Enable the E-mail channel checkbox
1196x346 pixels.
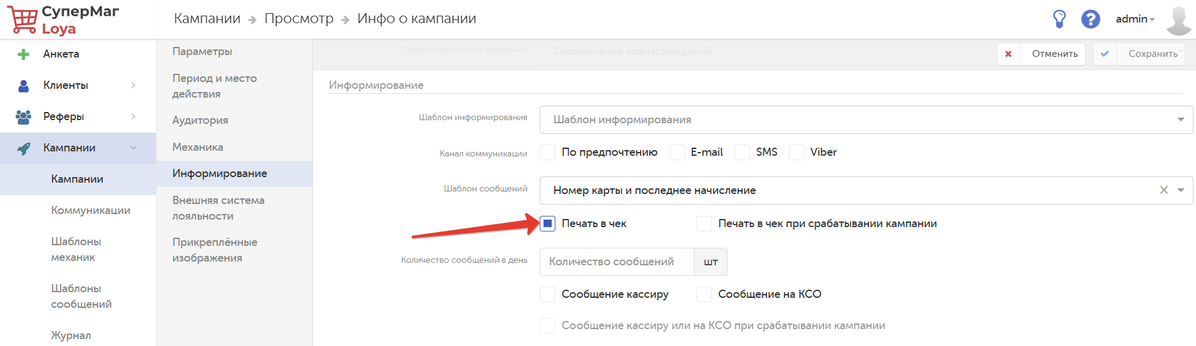tap(677, 152)
